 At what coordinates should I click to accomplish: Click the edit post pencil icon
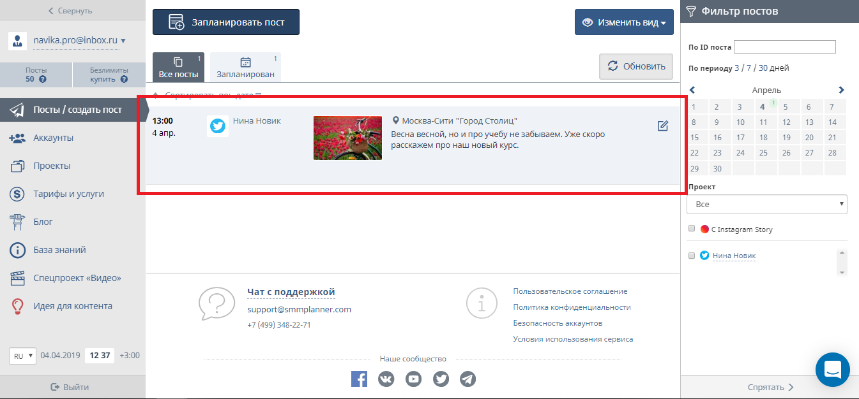(x=662, y=126)
